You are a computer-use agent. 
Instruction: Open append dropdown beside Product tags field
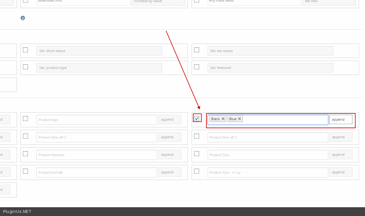170,119
